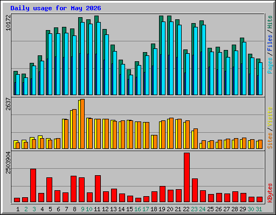This screenshot has width=276, height=215.
Task: Click day label 30 on the x-axis
Action: coord(251,209)
